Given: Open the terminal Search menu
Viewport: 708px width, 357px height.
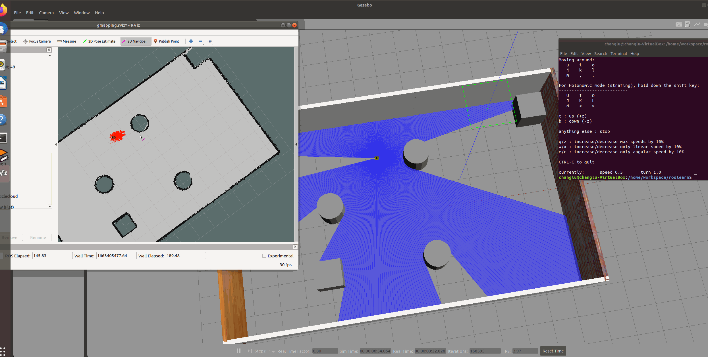Looking at the screenshot, I should [x=600, y=54].
